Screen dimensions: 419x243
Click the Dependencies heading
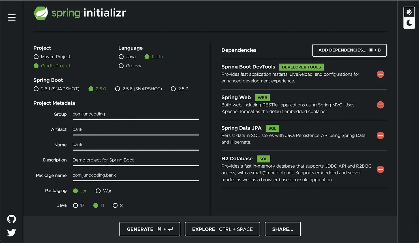pos(239,50)
